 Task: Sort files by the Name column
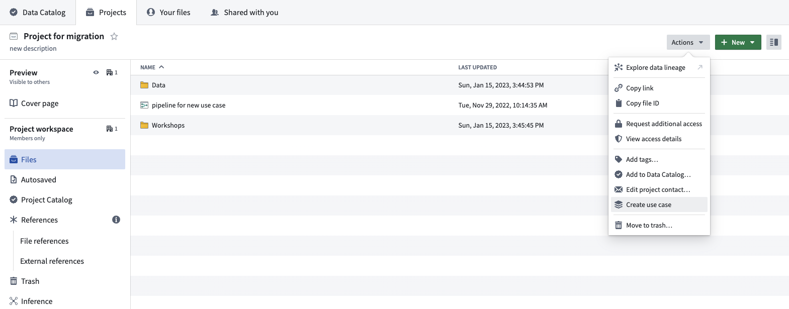click(152, 67)
